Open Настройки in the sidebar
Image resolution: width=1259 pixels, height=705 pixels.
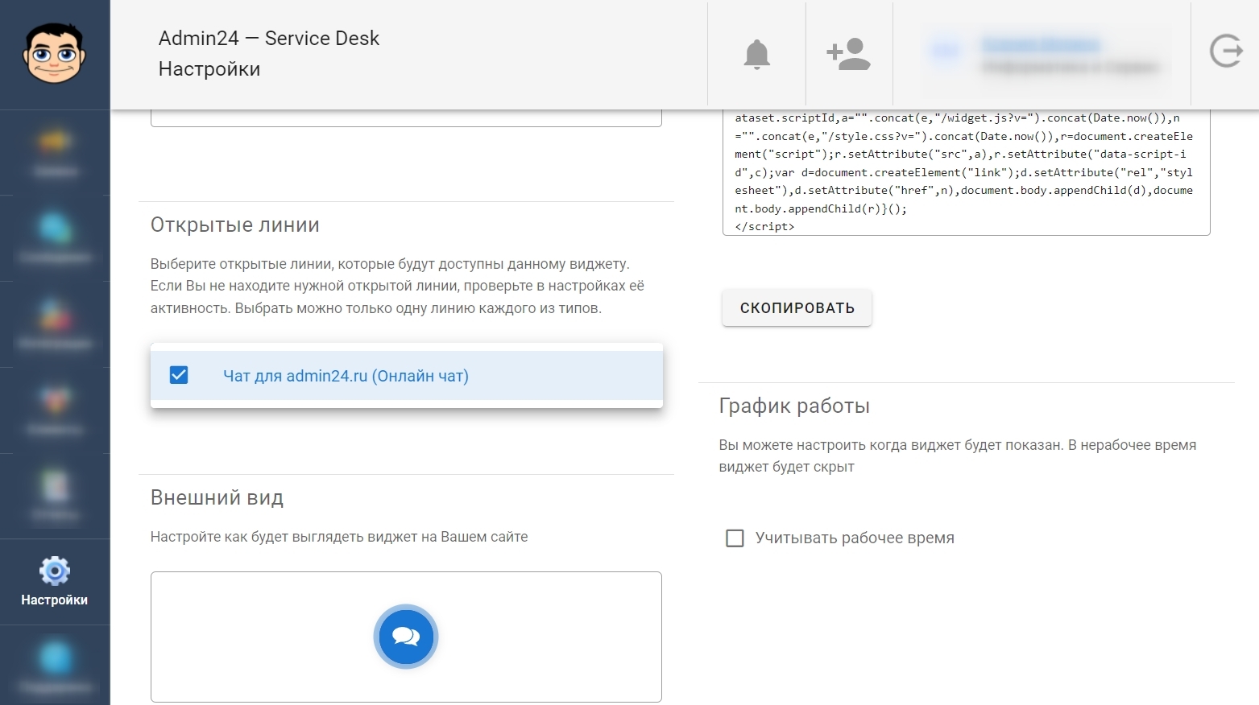click(55, 581)
